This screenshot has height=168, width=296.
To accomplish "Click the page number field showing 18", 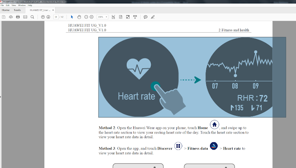I will pos(56,17).
